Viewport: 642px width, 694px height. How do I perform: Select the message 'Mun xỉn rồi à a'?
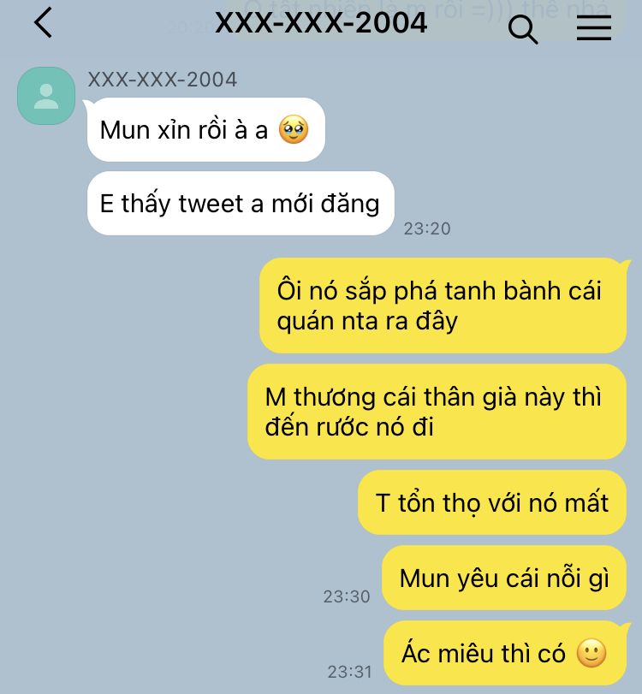click(206, 130)
